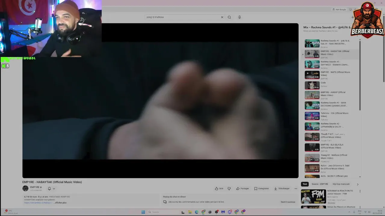Open the Mix - Rachma Sounds #1 title
Screen dimensions: 385x216
pyautogui.click(x=327, y=27)
